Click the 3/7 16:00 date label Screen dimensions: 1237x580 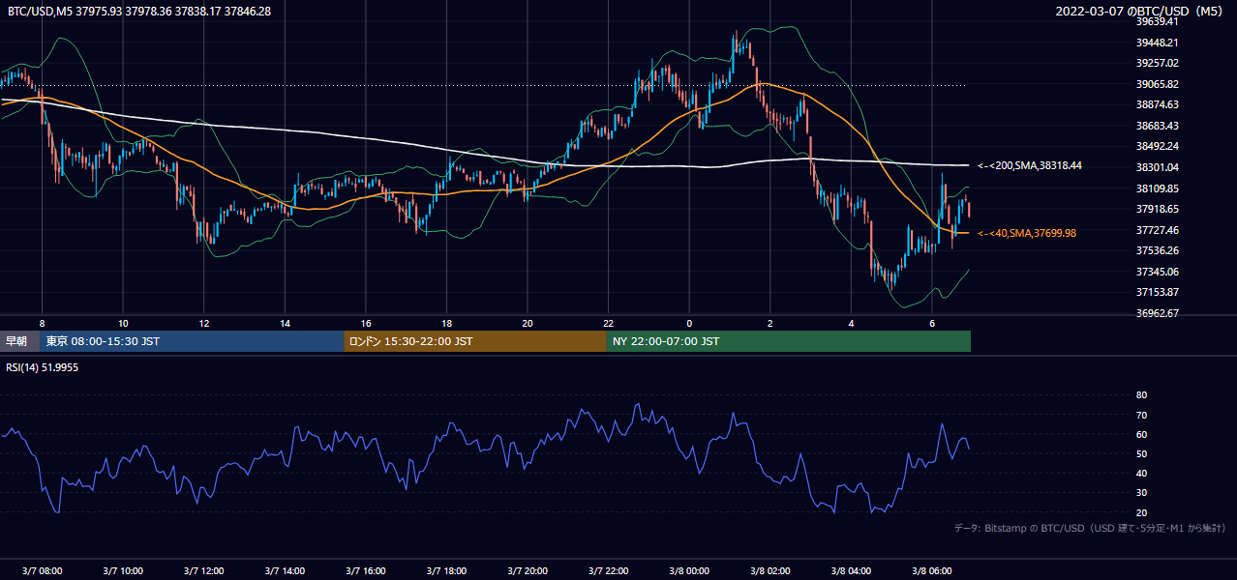pyautogui.click(x=366, y=571)
